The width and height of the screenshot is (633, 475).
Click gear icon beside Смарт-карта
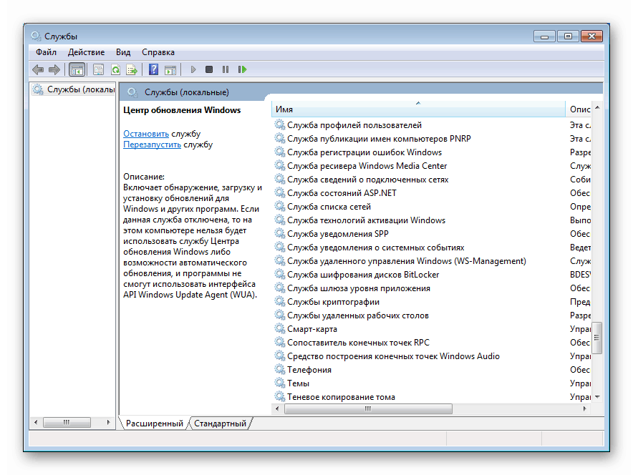pos(280,328)
